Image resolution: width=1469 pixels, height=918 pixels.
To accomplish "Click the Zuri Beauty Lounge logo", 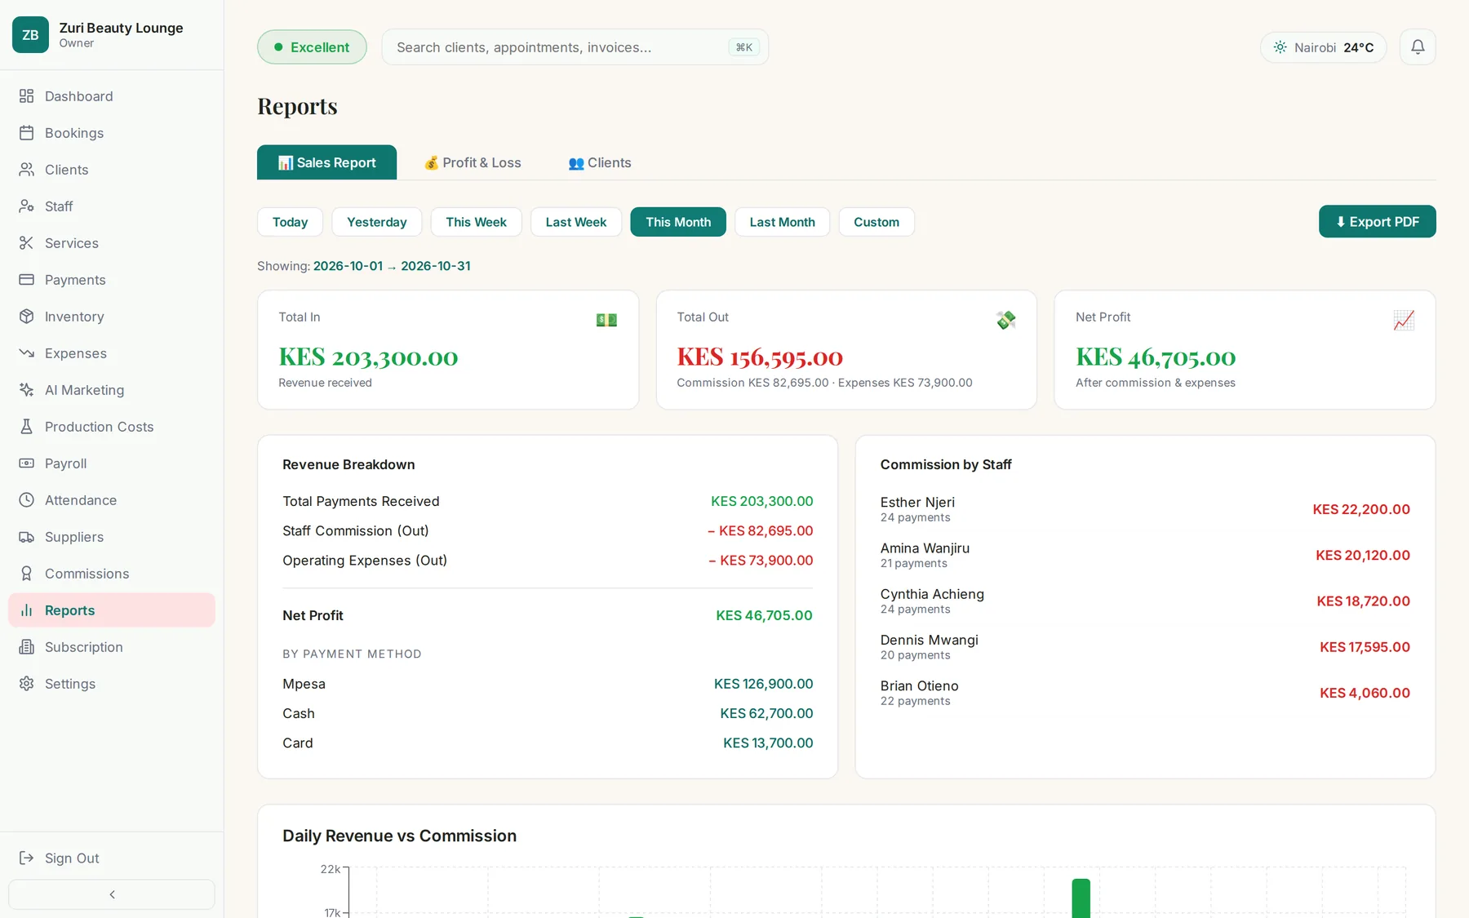I will point(31,35).
